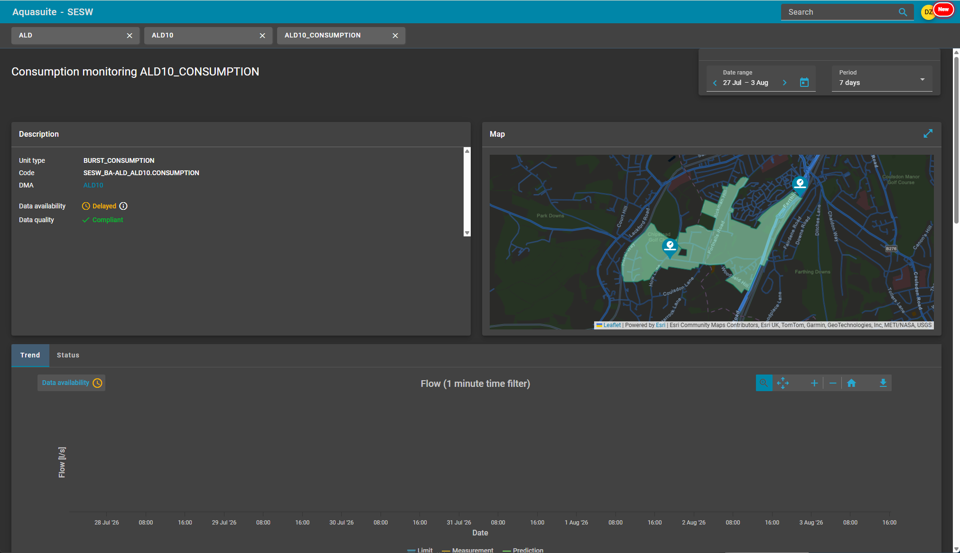Click the Compliant data quality status
960x553 pixels.
tap(103, 220)
